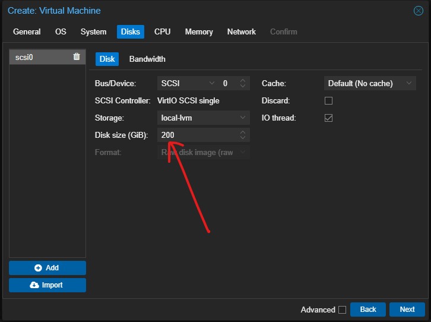Adjust the device number spinner arrows
This screenshot has width=431, height=322.
click(x=242, y=84)
